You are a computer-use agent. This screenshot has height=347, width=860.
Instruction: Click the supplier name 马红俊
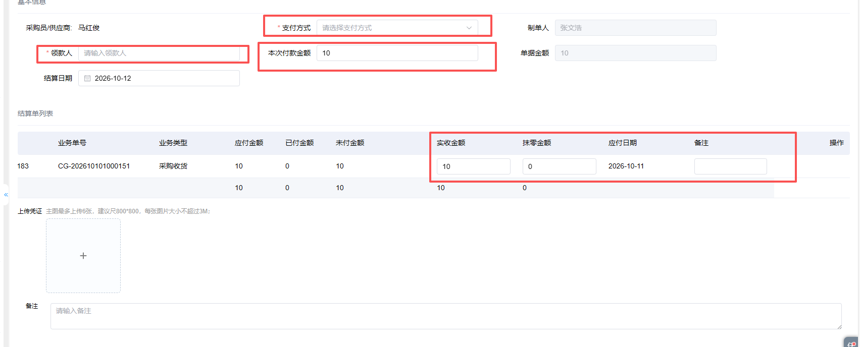pyautogui.click(x=89, y=28)
